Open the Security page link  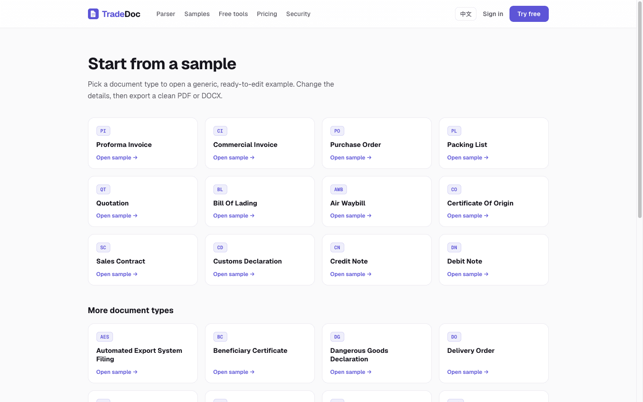[298, 14]
